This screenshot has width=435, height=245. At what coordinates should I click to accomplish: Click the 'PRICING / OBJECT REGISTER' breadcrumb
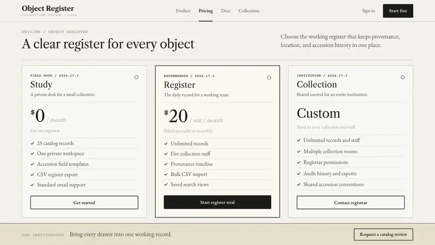tap(55, 32)
